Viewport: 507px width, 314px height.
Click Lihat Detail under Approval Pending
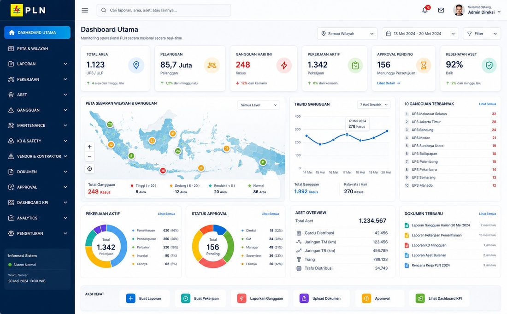[389, 83]
